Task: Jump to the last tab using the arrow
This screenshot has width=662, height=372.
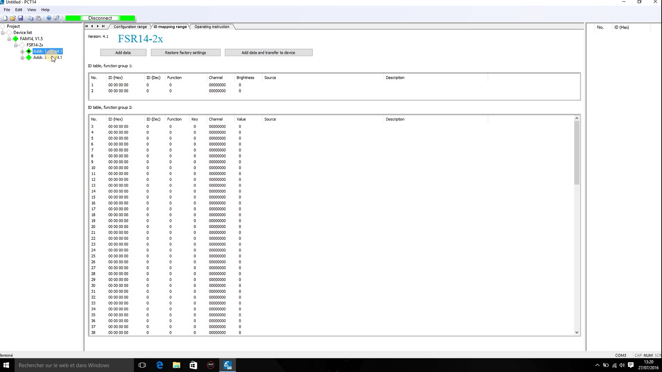Action: point(103,27)
